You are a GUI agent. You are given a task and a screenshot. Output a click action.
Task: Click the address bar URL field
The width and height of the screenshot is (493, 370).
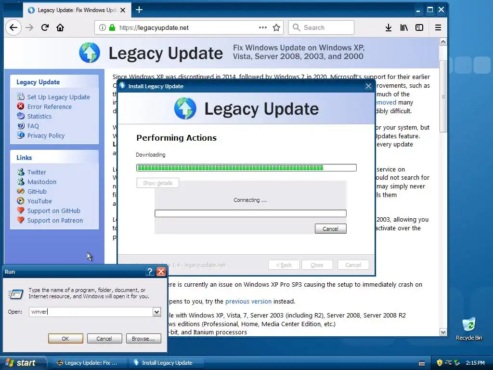click(189, 27)
